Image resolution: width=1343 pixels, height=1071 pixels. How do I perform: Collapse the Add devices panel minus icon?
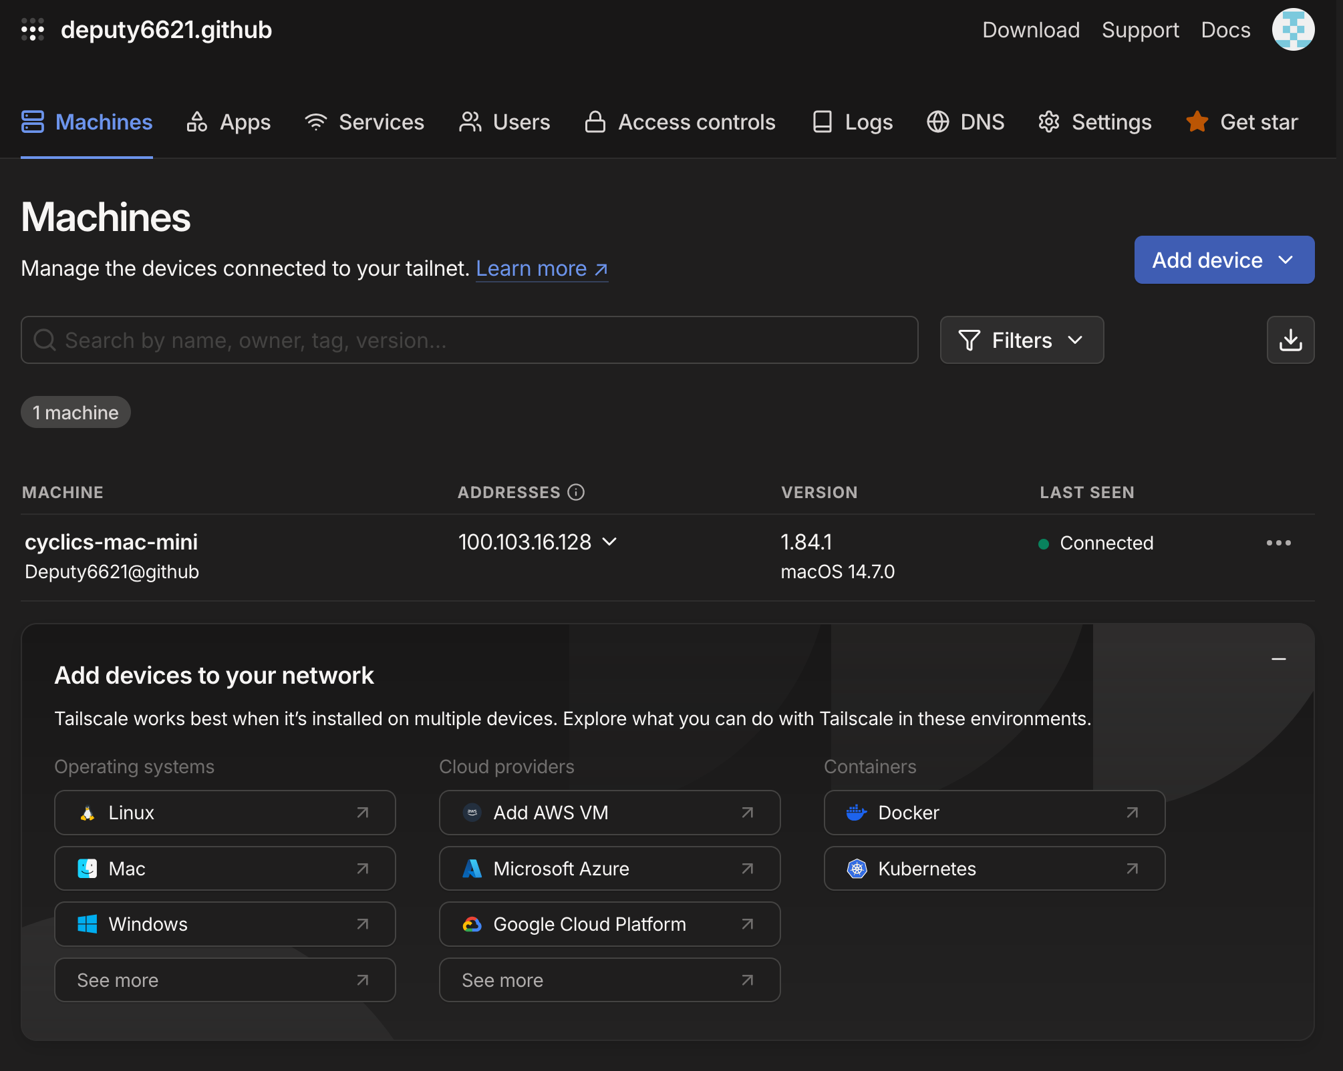(1278, 659)
